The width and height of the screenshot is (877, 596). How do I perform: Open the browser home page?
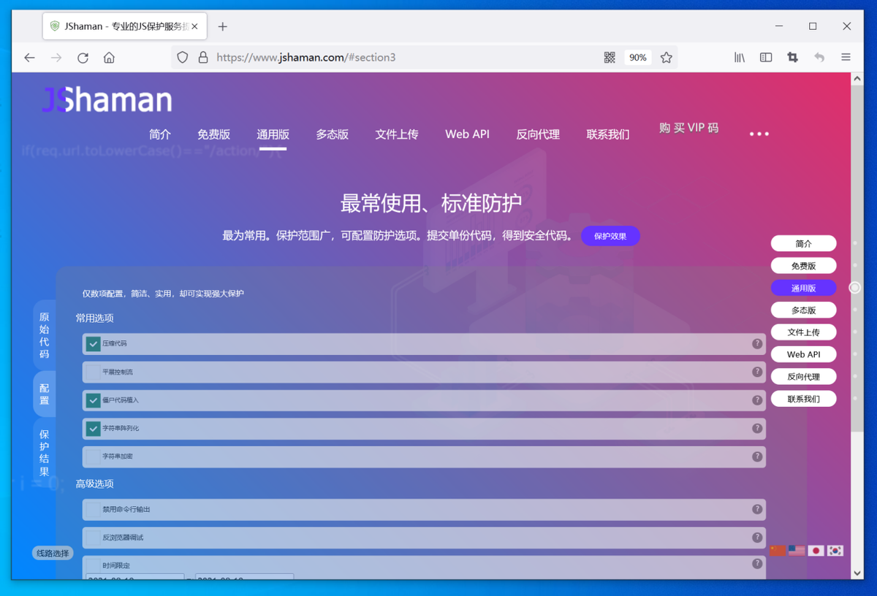pos(109,58)
